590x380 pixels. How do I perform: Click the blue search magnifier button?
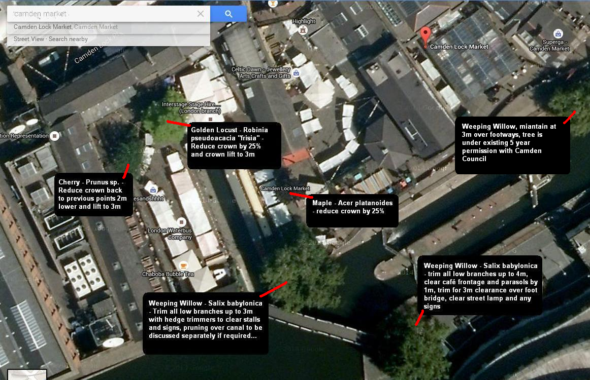click(x=228, y=14)
